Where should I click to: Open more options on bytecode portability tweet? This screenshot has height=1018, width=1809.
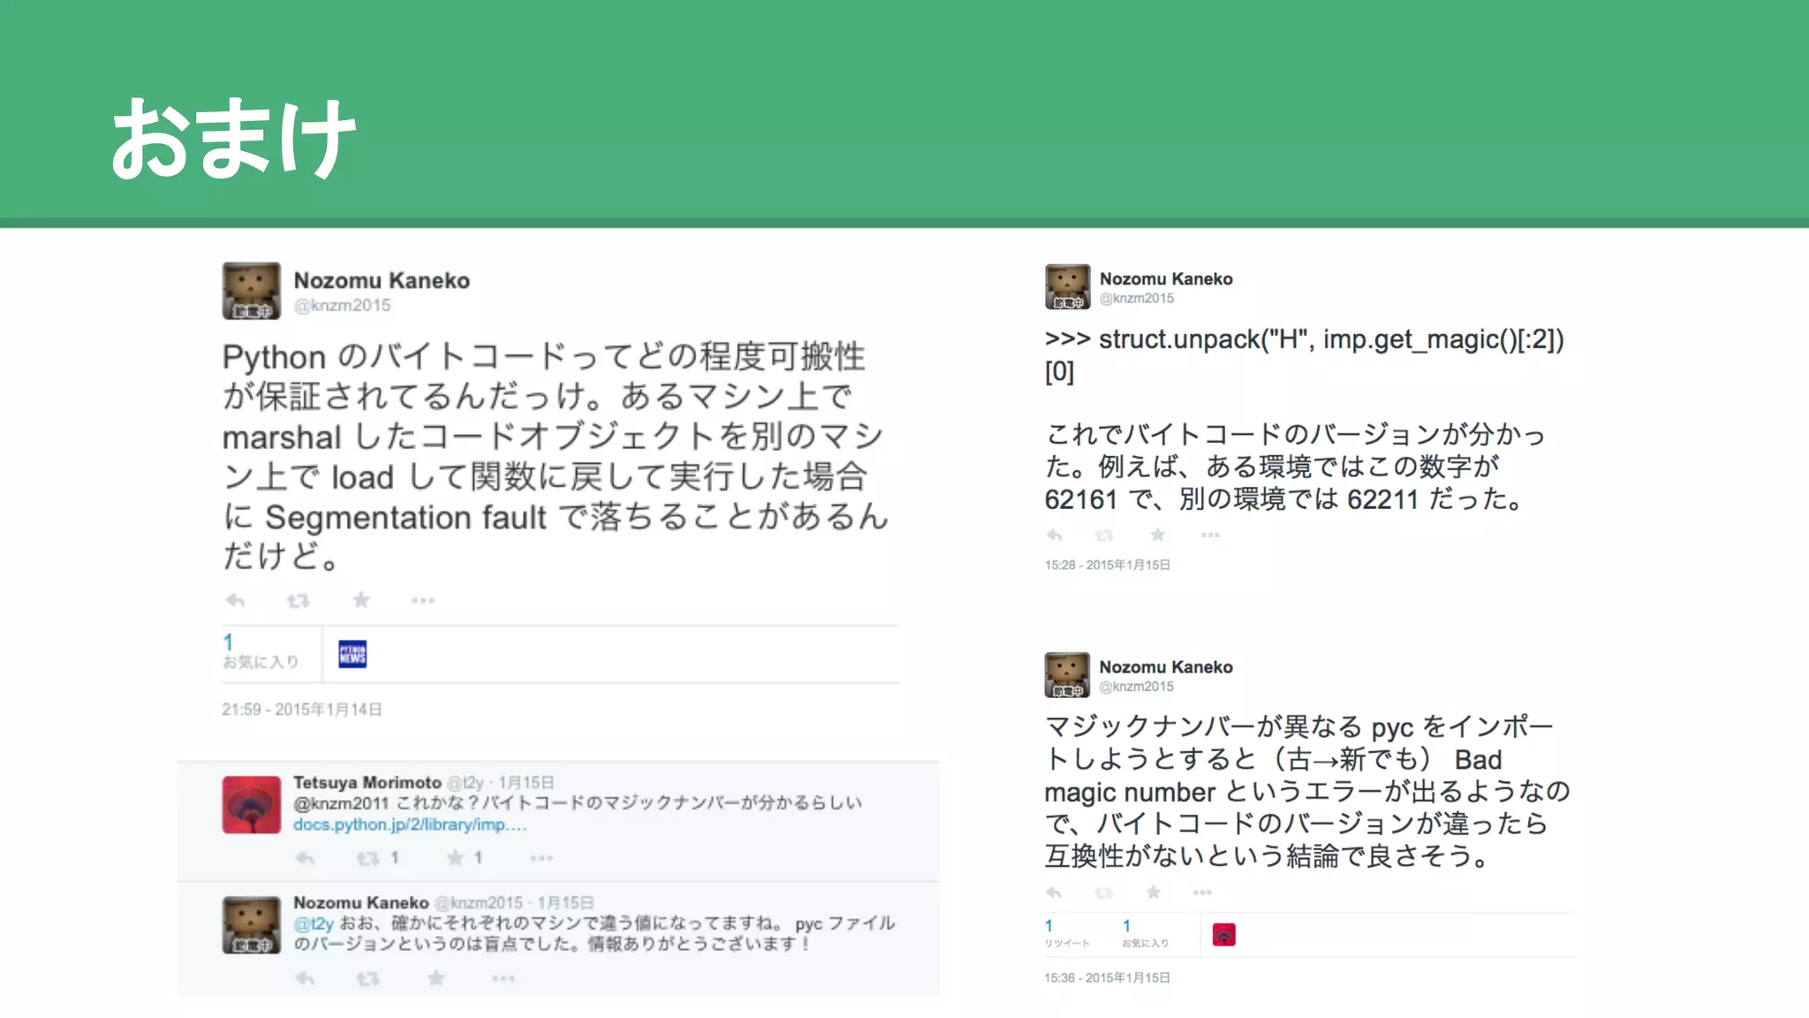tap(423, 601)
